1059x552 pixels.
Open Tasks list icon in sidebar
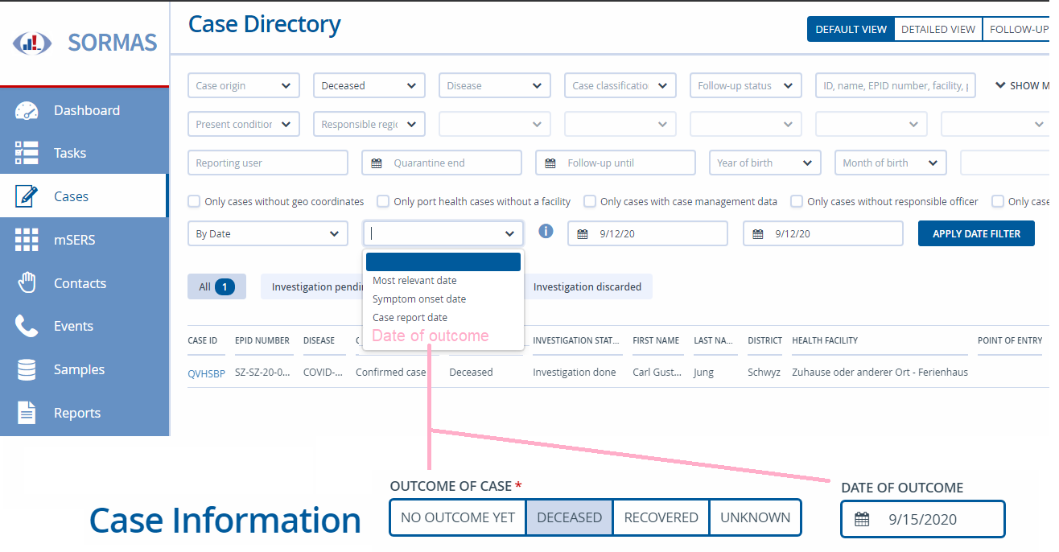(27, 153)
